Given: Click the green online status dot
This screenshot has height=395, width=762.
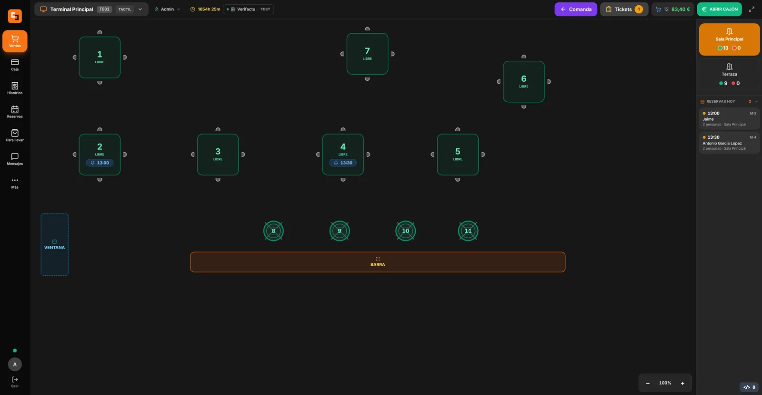Looking at the screenshot, I should coord(15,351).
